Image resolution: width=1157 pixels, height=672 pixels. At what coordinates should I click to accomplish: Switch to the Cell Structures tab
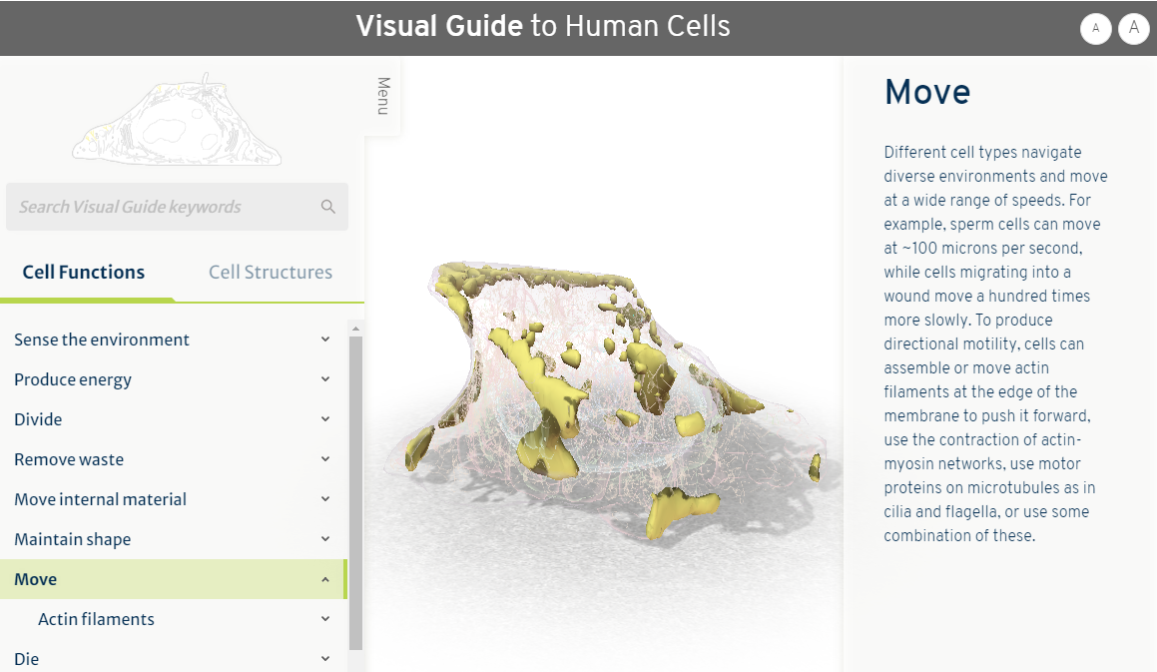click(270, 273)
